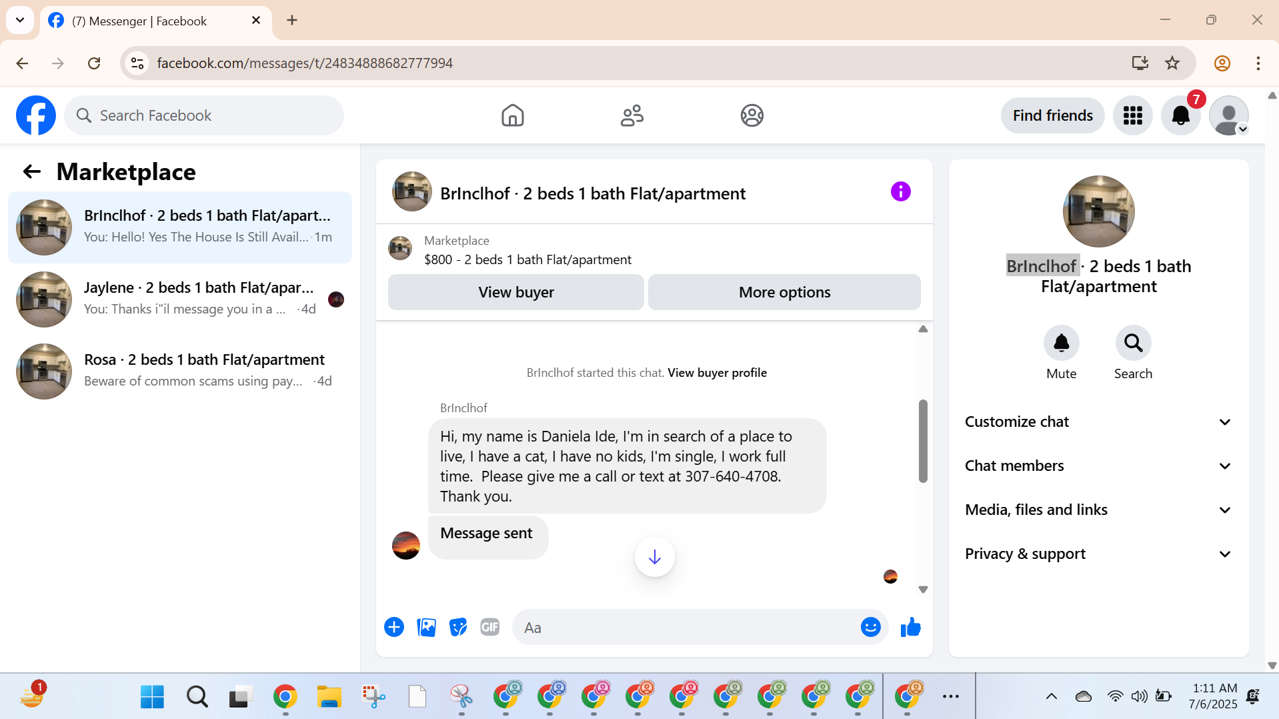Select the Messenger | Facebook browser tab
Viewport: 1279px width, 719px height.
[x=155, y=21]
